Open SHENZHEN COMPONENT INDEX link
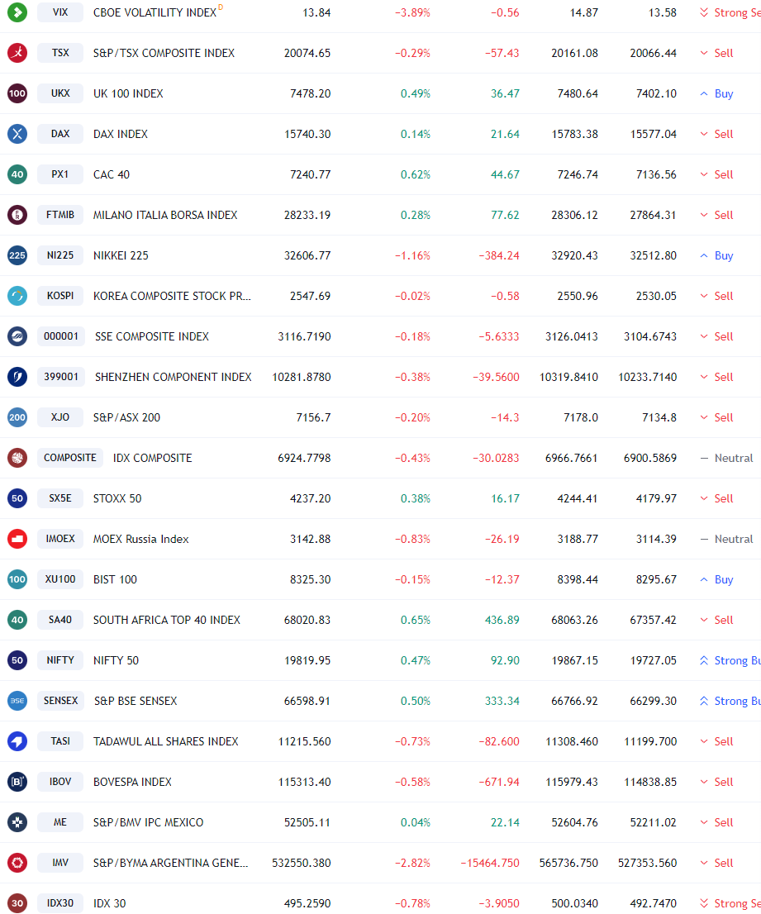The width and height of the screenshot is (761, 914). click(x=173, y=377)
